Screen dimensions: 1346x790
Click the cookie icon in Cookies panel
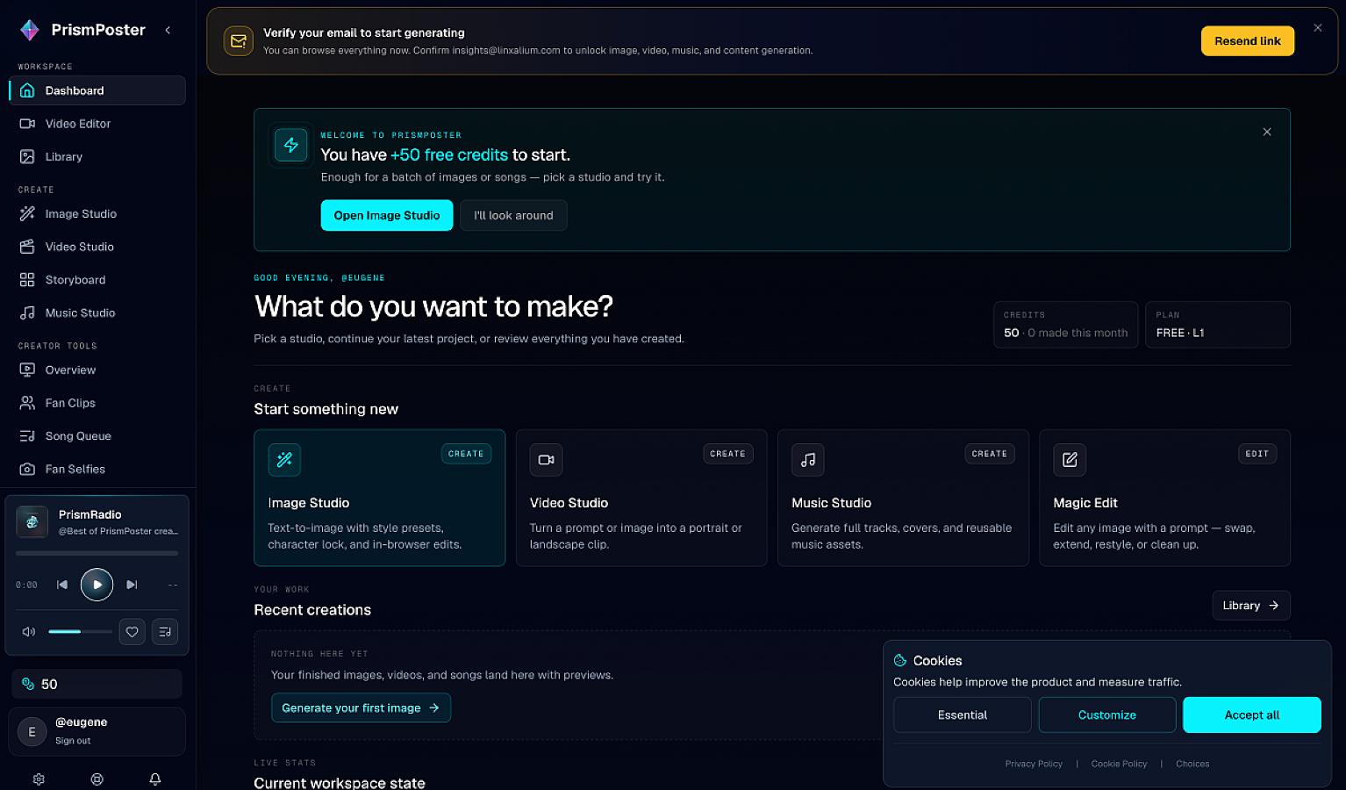click(900, 661)
